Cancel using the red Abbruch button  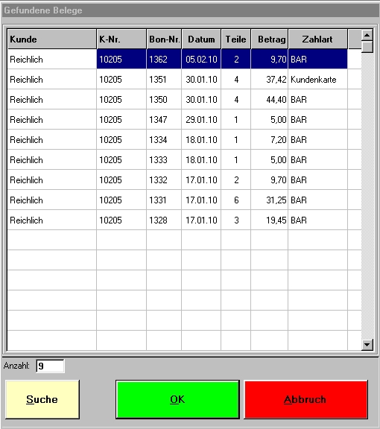pyautogui.click(x=305, y=399)
